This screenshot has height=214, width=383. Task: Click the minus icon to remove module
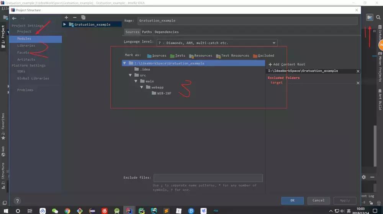[75, 18]
